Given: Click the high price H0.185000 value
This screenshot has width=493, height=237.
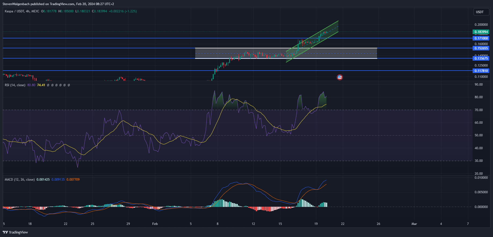Looking at the screenshot, I should [x=66, y=11].
